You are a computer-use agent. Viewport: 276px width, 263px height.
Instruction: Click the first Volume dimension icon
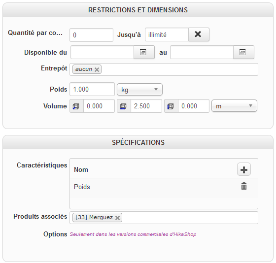tap(76, 106)
